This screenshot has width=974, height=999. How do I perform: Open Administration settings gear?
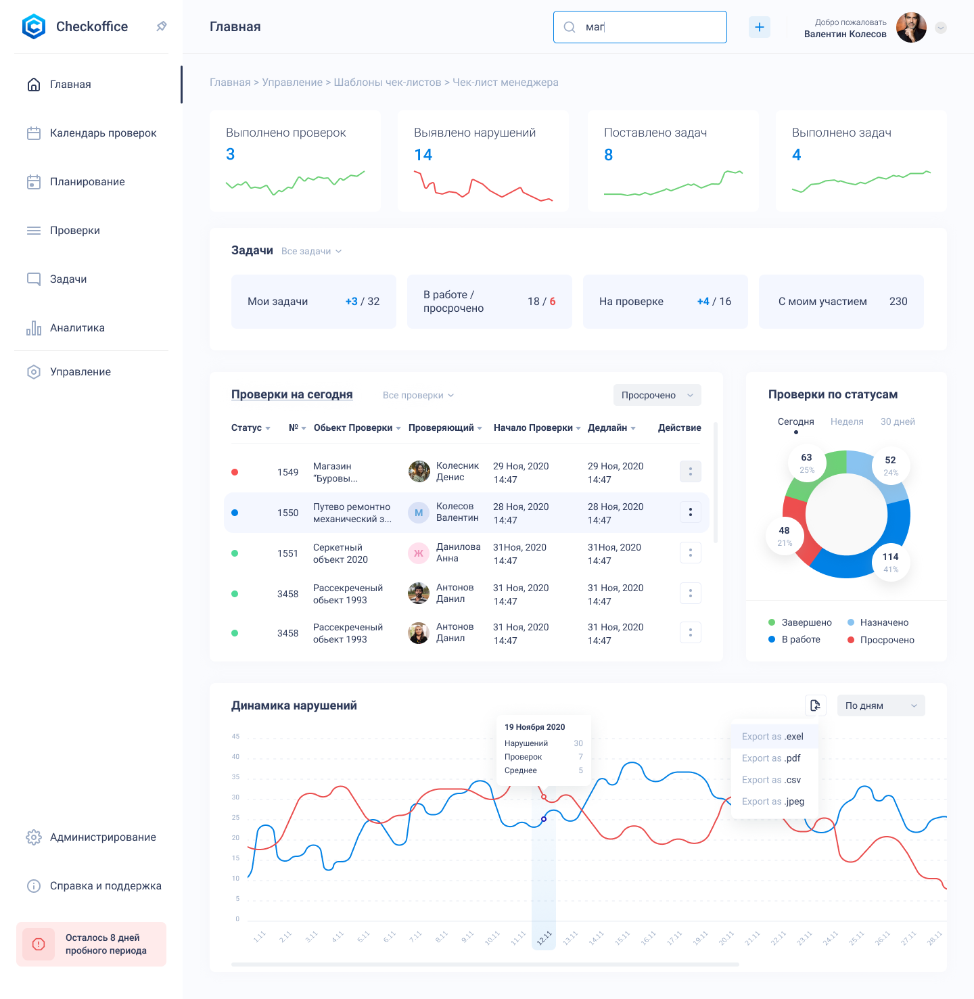pos(34,837)
